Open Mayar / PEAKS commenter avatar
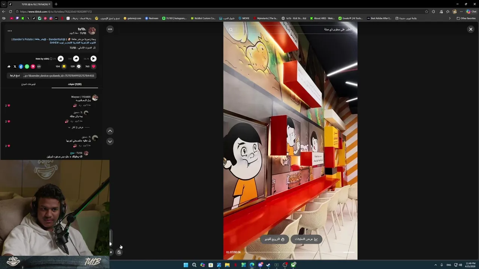The height and width of the screenshot is (269, 479). [x=95, y=98]
